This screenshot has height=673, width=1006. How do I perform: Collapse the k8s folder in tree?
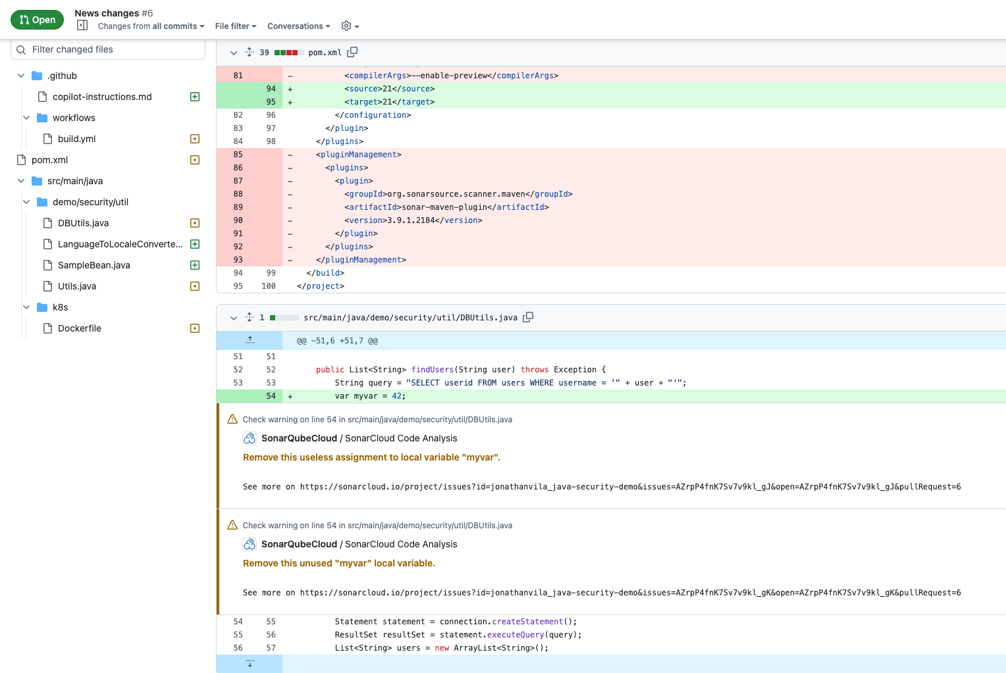click(x=26, y=307)
